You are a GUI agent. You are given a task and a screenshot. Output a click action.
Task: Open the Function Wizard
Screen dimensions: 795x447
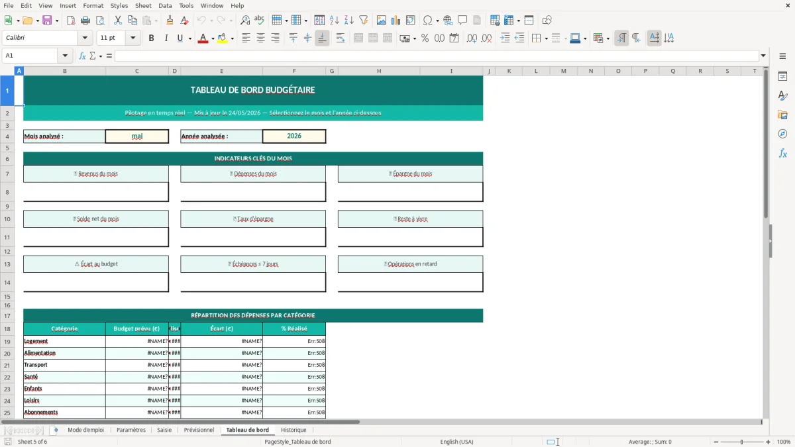click(x=83, y=56)
